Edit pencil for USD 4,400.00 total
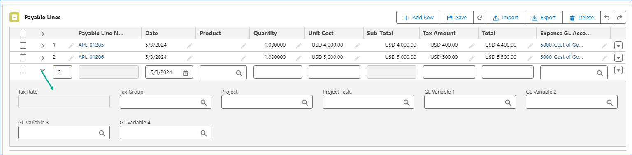632x155 pixels. tap(530, 46)
